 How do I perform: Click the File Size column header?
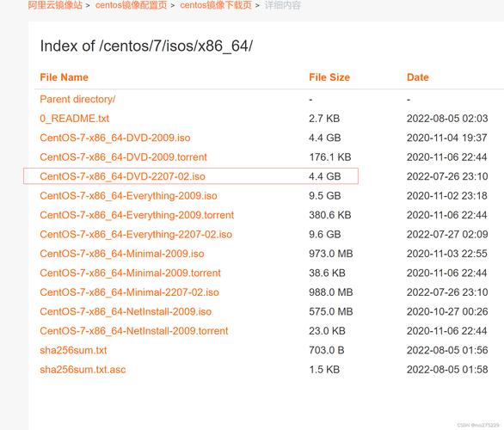pos(329,77)
